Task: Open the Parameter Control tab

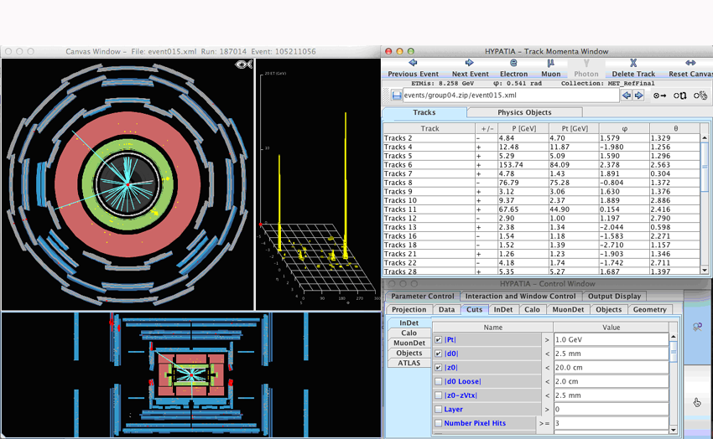Action: tap(423, 296)
